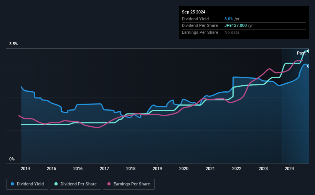315x195 pixels.
Task: Click the 2018 x-axis label
Action: [131, 169]
